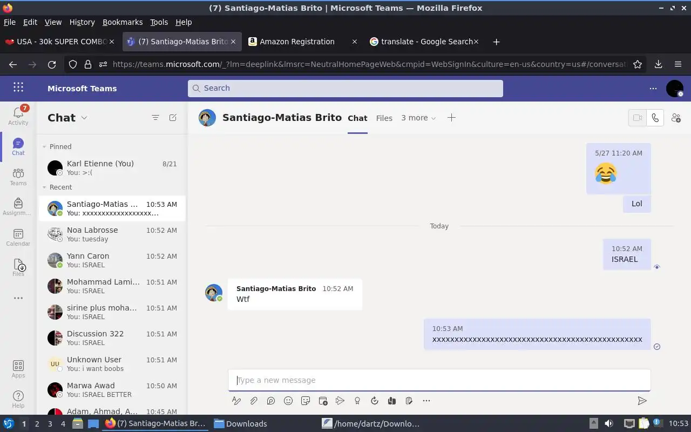The width and height of the screenshot is (691, 432).
Task: Open the Calendar sidebar icon
Action: [18, 237]
